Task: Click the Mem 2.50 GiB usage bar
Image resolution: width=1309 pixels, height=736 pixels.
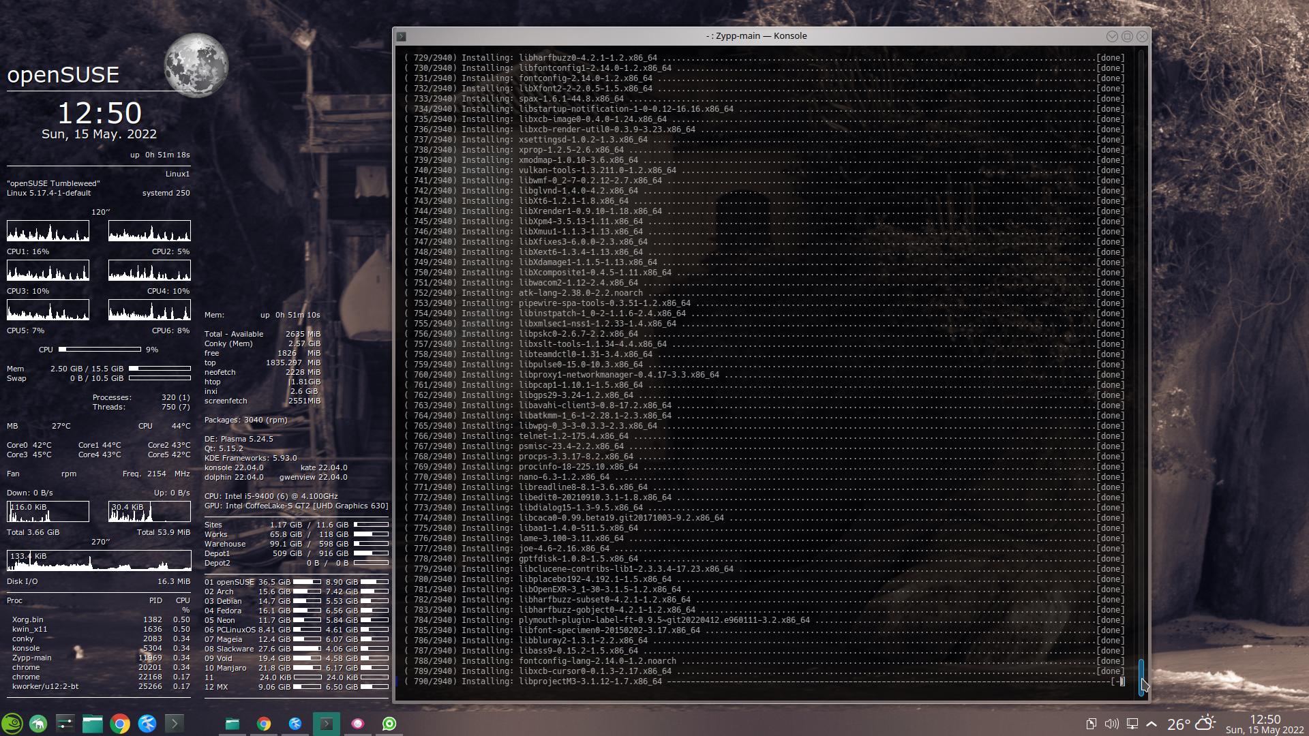Action: coord(160,369)
